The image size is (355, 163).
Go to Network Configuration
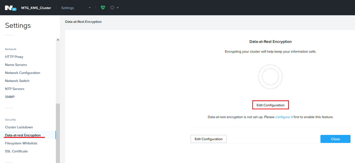point(23,73)
